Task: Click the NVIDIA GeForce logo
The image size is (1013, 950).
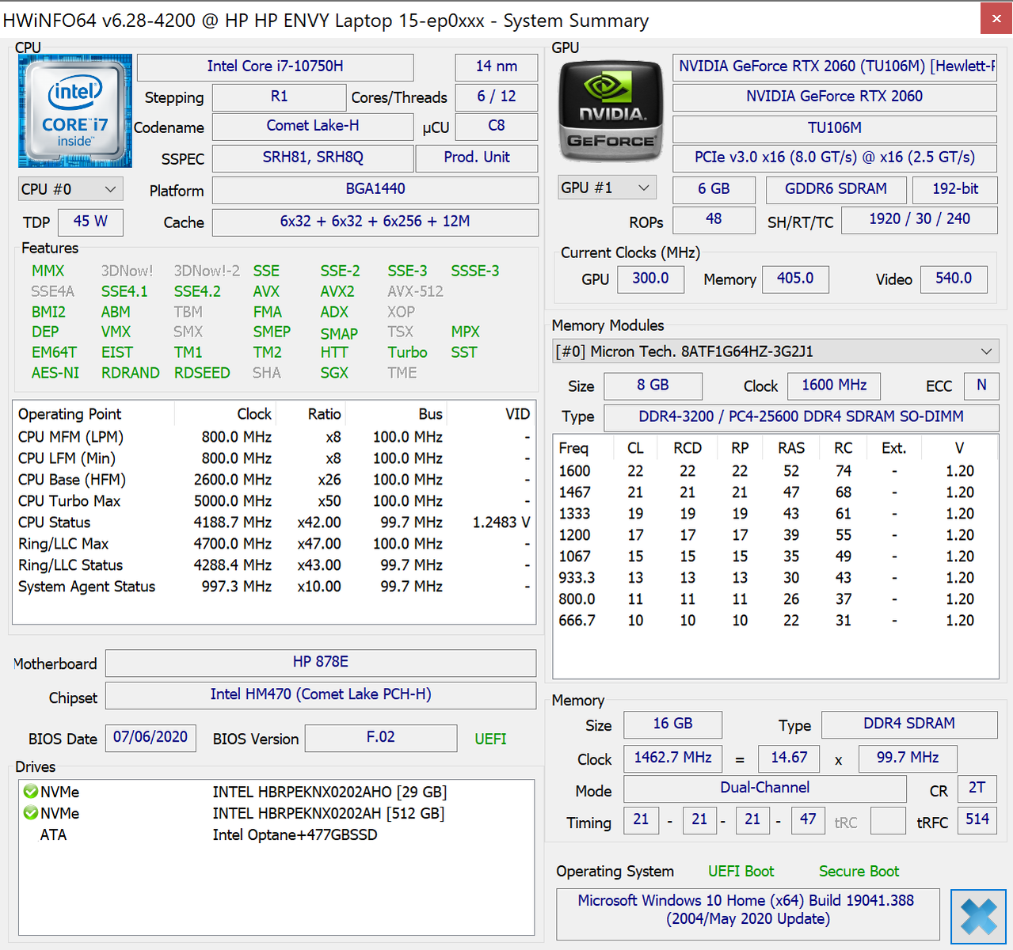Action: [611, 111]
